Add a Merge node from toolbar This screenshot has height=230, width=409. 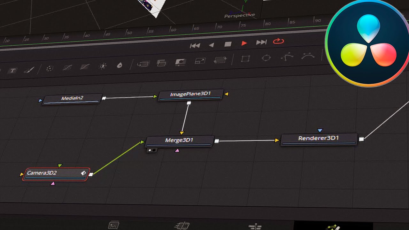[143, 64]
